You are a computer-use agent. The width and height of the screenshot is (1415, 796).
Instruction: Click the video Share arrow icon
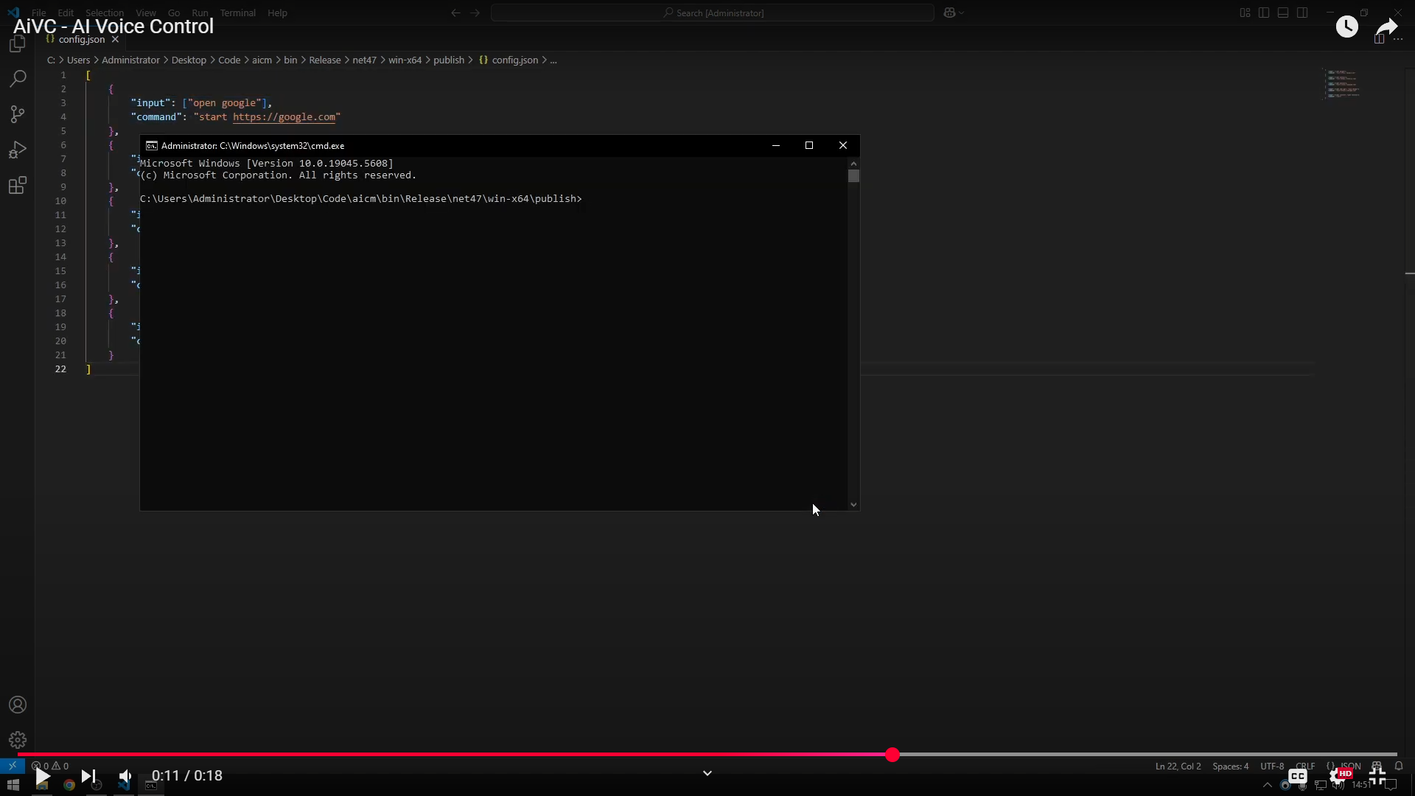coord(1386,28)
